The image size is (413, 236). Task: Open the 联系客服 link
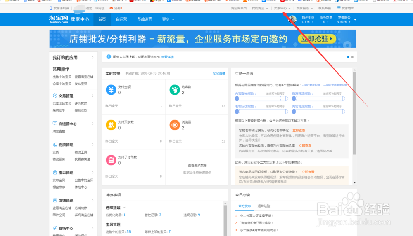[325, 8]
